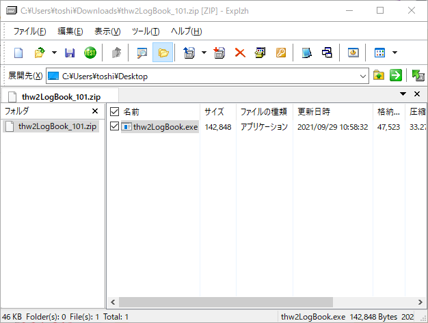The image size is (428, 323).
Task: Click the red X delete icon
Action: 240,53
